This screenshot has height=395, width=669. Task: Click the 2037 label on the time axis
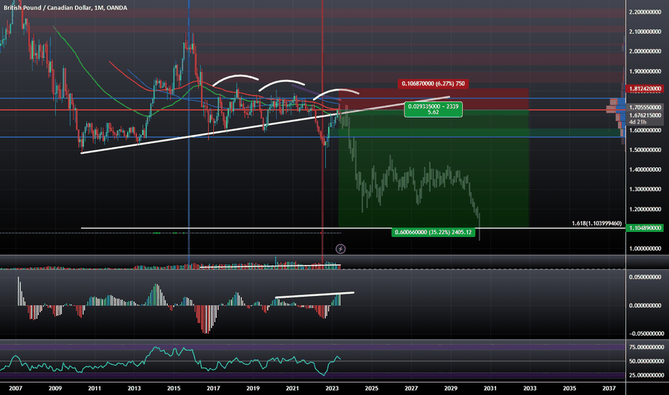[x=609, y=388]
